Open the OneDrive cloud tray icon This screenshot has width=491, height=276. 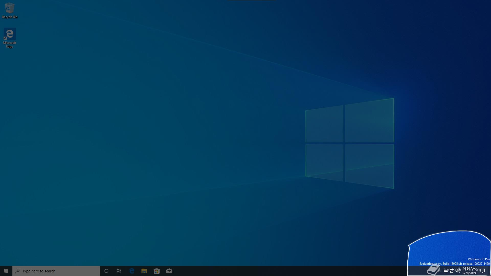[446, 271]
